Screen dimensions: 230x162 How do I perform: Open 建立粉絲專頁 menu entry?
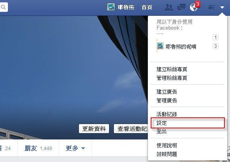point(172,69)
